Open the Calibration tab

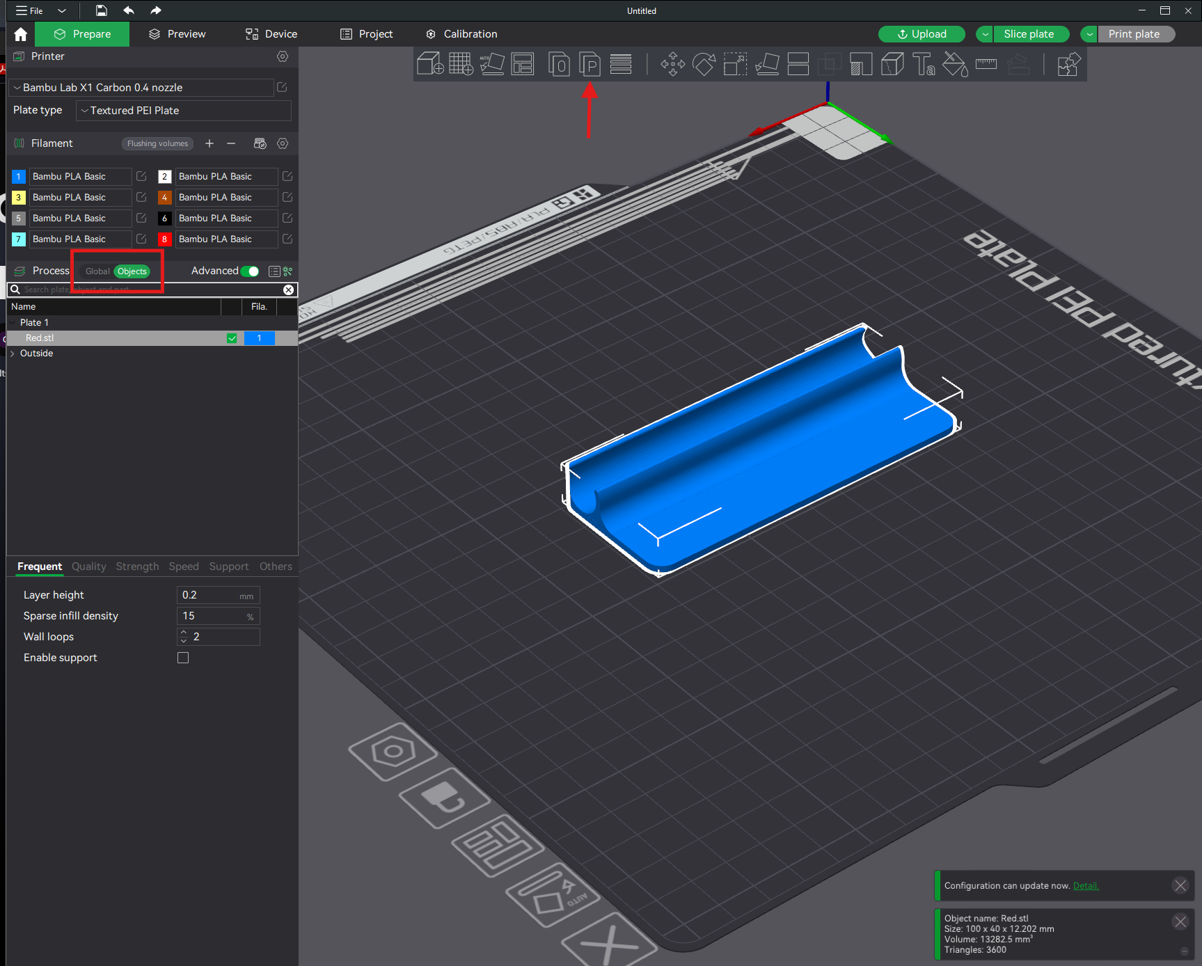point(462,34)
